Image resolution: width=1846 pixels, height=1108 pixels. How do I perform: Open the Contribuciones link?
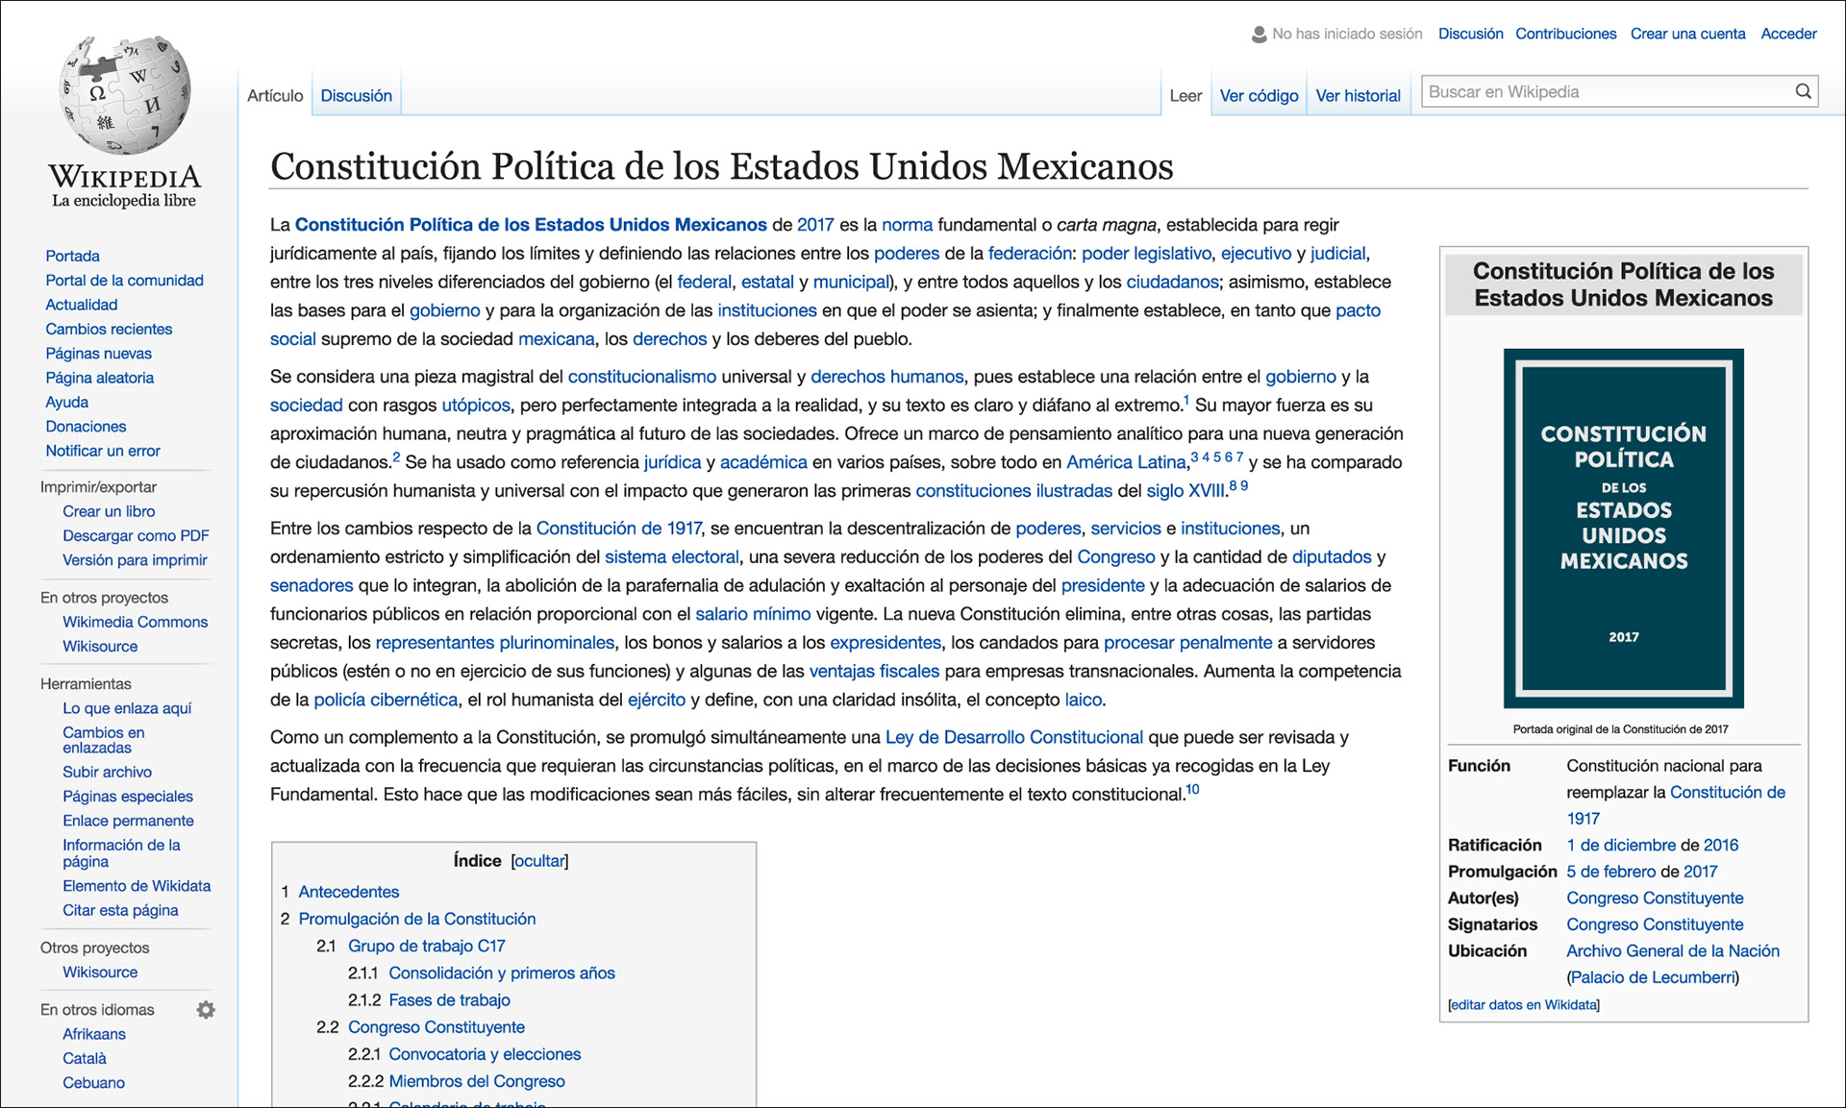[x=1565, y=34]
